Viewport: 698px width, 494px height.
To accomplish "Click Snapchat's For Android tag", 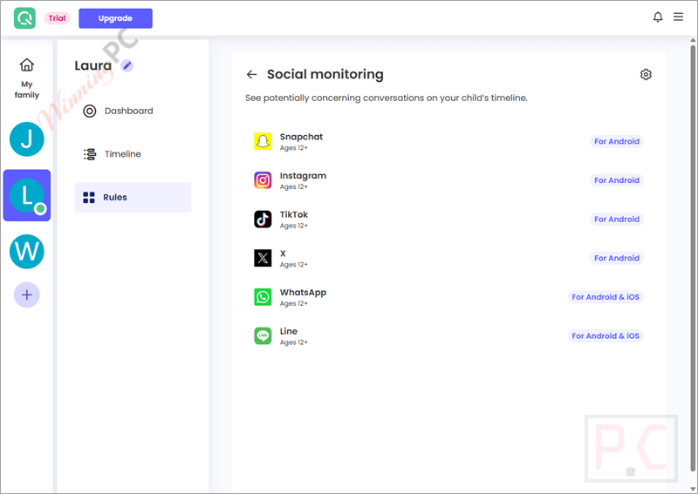I will pos(617,141).
